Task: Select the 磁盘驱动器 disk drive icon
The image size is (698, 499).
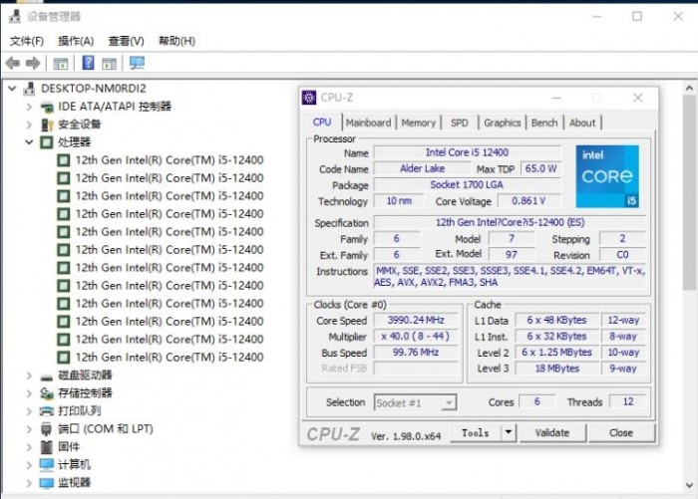Action: pos(47,375)
